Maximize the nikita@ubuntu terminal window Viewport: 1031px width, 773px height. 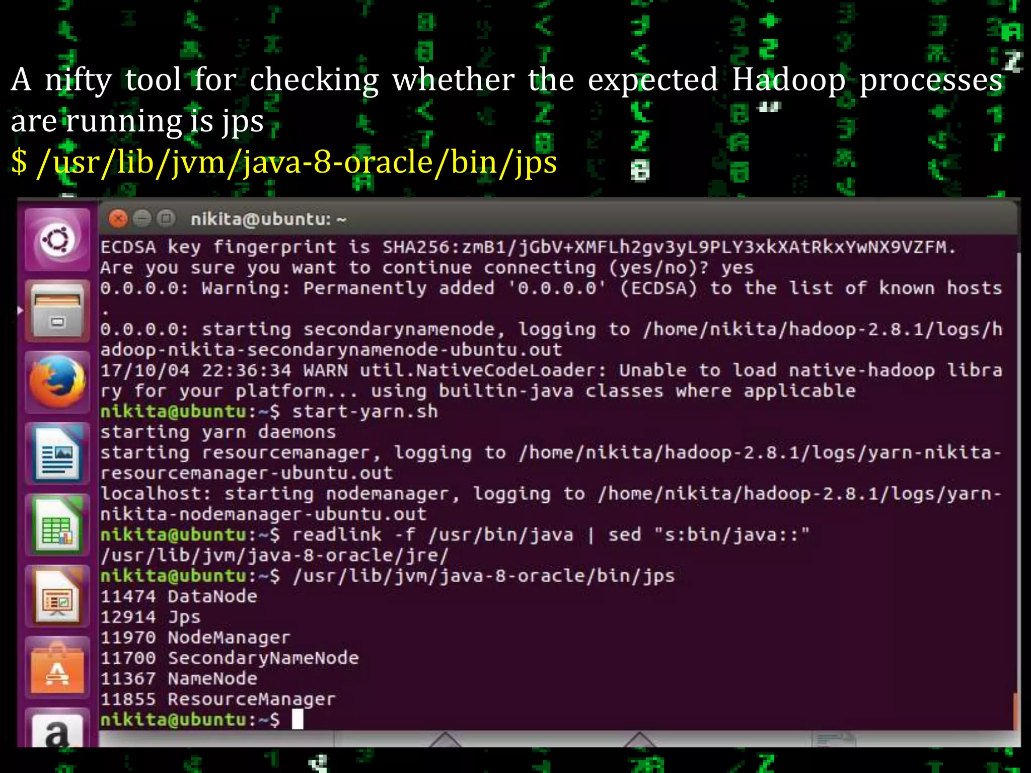click(166, 219)
